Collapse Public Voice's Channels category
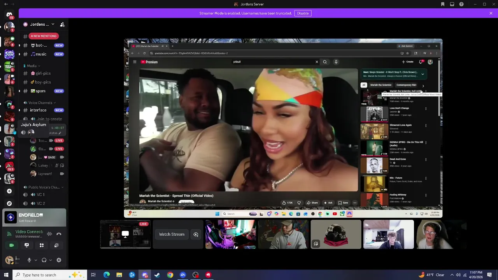This screenshot has height=280, width=498. click(x=44, y=187)
